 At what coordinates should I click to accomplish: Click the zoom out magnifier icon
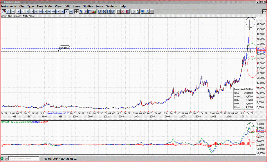[x=147, y=11]
